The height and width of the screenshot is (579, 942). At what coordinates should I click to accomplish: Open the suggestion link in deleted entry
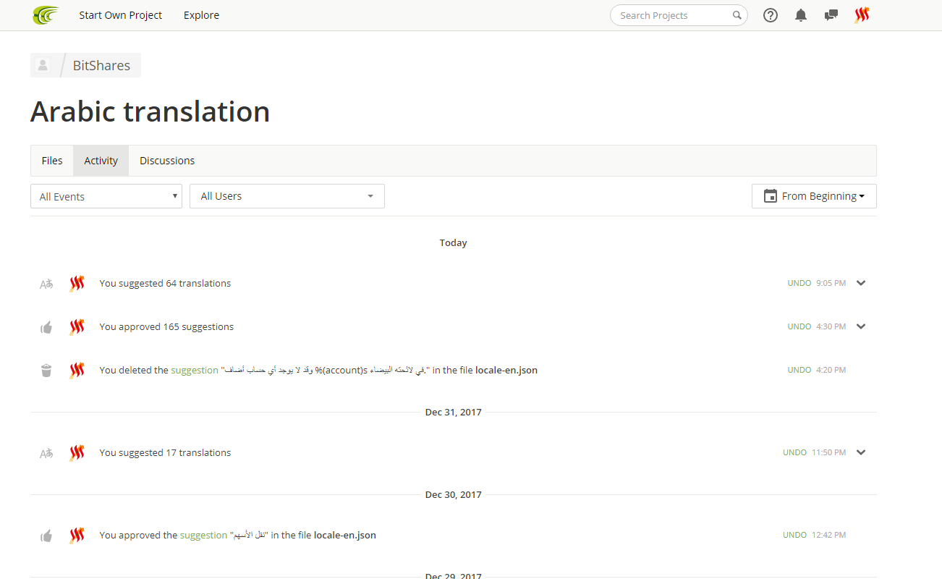pyautogui.click(x=195, y=370)
